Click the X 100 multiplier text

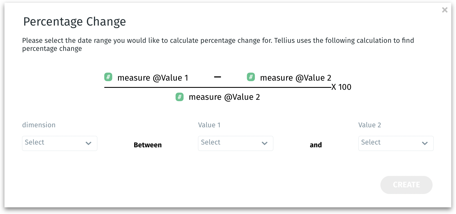[341, 87]
